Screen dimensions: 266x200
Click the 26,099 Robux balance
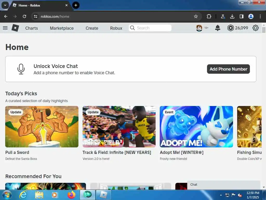coord(241,28)
